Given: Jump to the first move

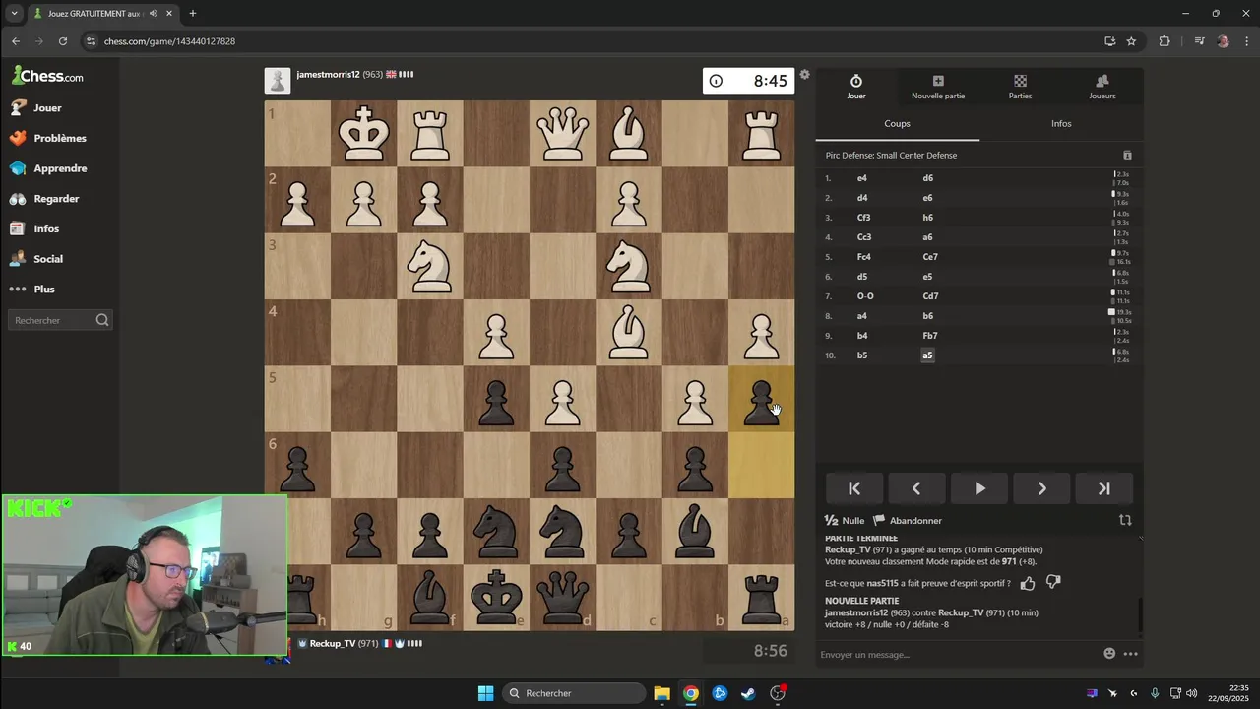Looking at the screenshot, I should [854, 488].
